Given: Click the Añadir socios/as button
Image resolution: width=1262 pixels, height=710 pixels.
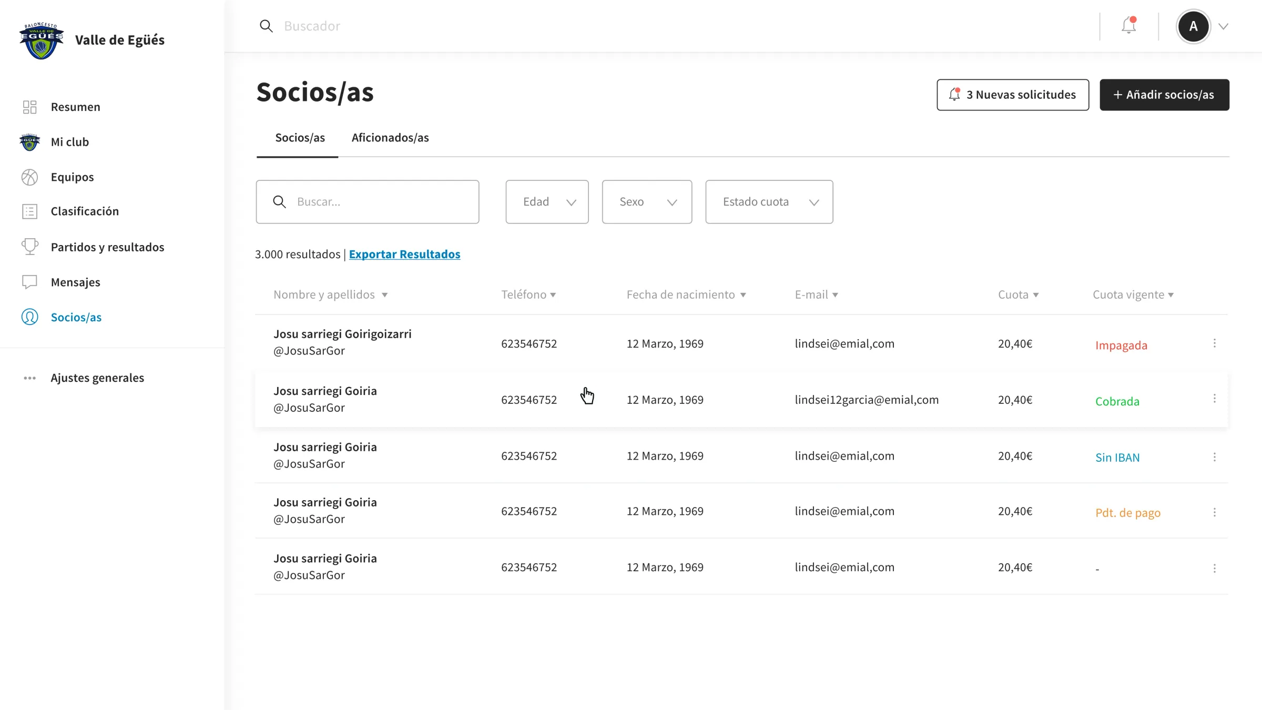Looking at the screenshot, I should 1164,95.
